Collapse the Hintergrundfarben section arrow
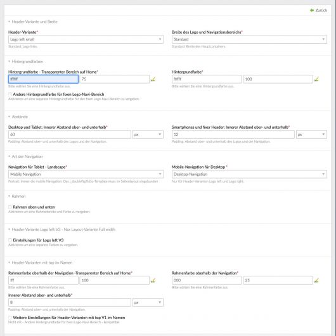This screenshot has width=336, height=336. click(x=10, y=61)
